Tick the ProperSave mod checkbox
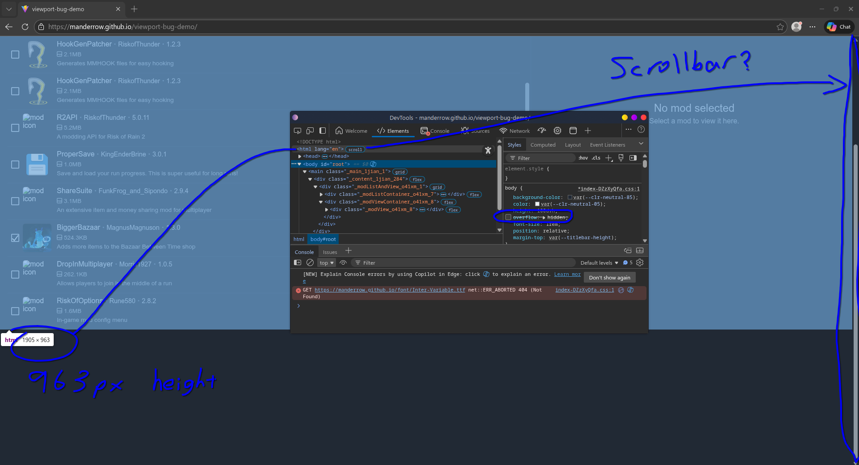 [15, 165]
